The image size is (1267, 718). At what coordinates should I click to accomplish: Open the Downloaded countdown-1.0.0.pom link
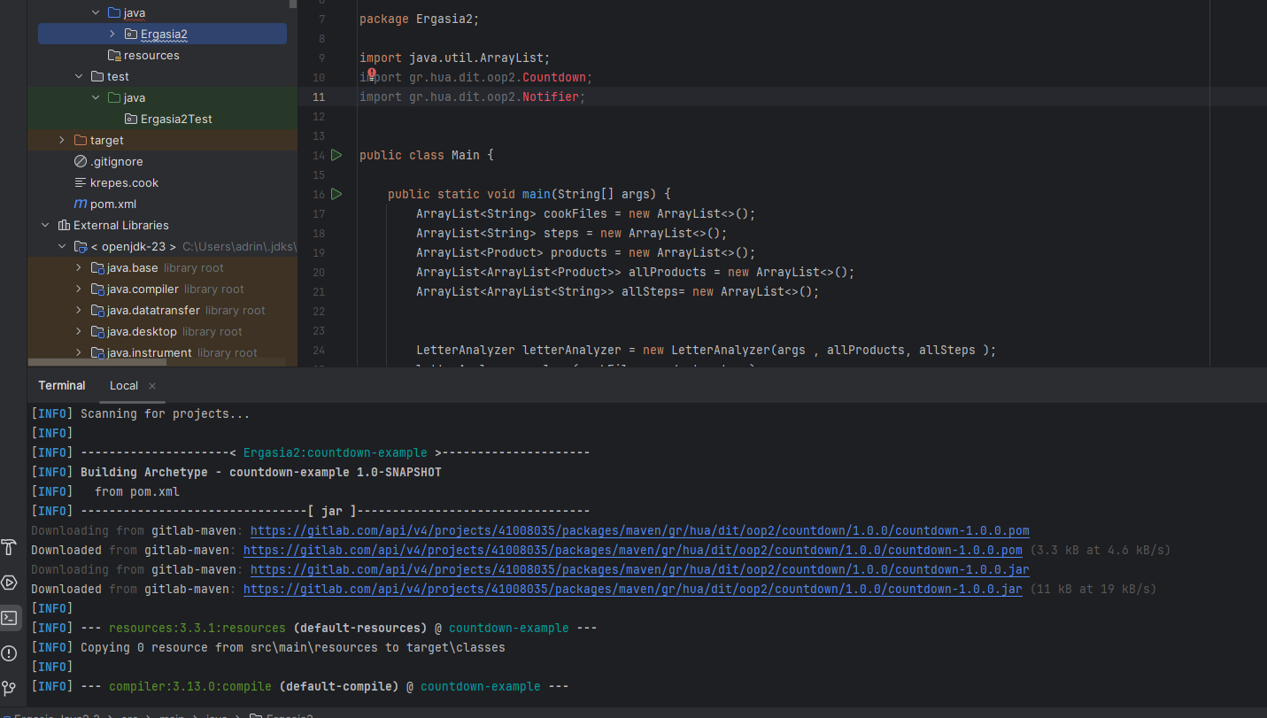[x=633, y=550]
